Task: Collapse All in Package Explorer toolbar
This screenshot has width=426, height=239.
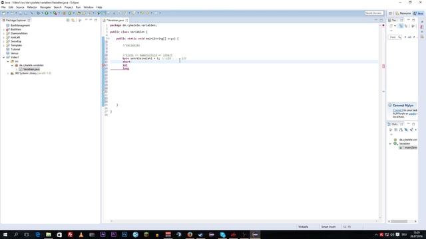Action: tap(68, 21)
